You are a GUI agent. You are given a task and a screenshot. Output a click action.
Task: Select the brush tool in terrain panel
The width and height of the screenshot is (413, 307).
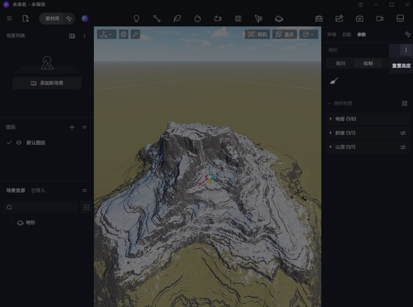tap(334, 80)
